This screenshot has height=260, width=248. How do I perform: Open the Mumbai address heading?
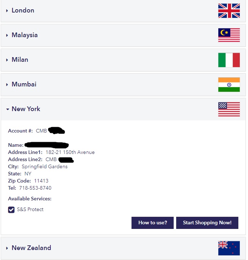pos(24,84)
